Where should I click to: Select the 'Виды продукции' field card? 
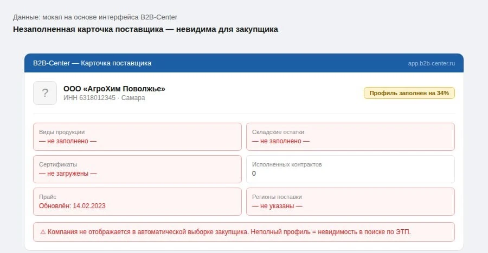(x=137, y=137)
